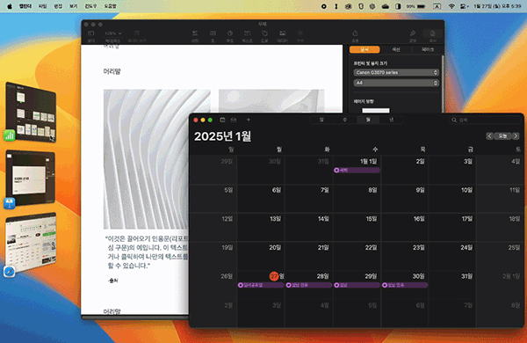Viewport: 527px width, 343px height.
Task: Click the Keynote app icon in Stage Manager
Action: [10, 203]
